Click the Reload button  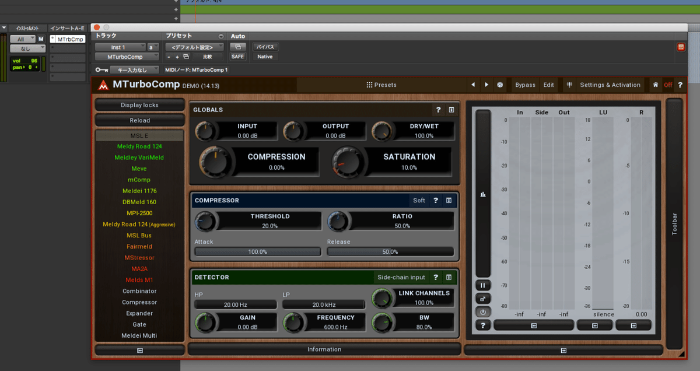coord(139,120)
